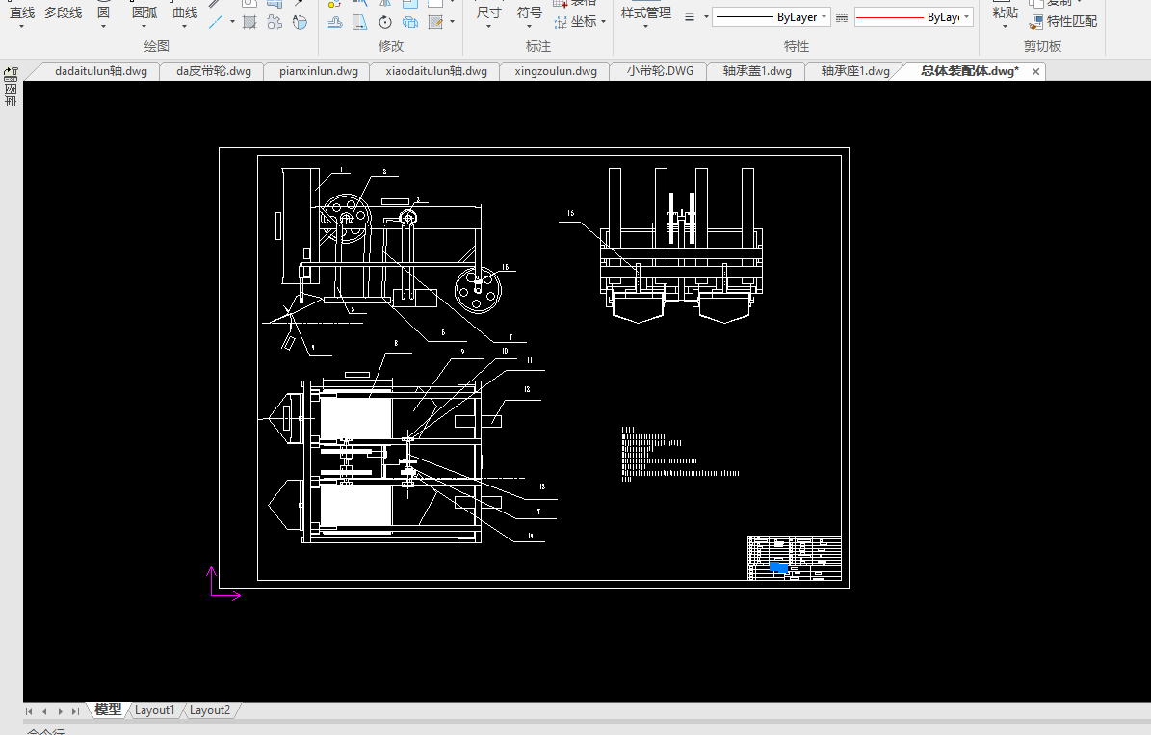Expand the 粘贴 paste dropdown
The width and height of the screenshot is (1151, 735).
click(1005, 27)
